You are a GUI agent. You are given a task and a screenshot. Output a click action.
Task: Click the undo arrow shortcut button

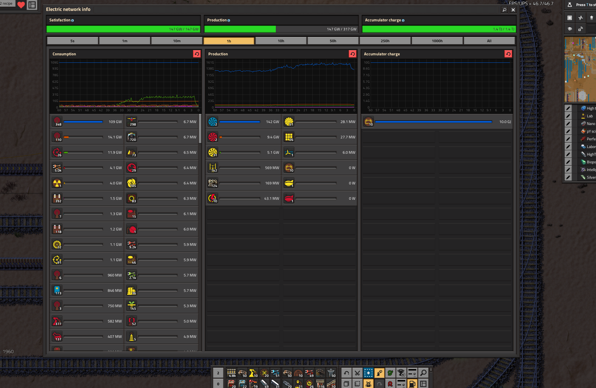346,373
